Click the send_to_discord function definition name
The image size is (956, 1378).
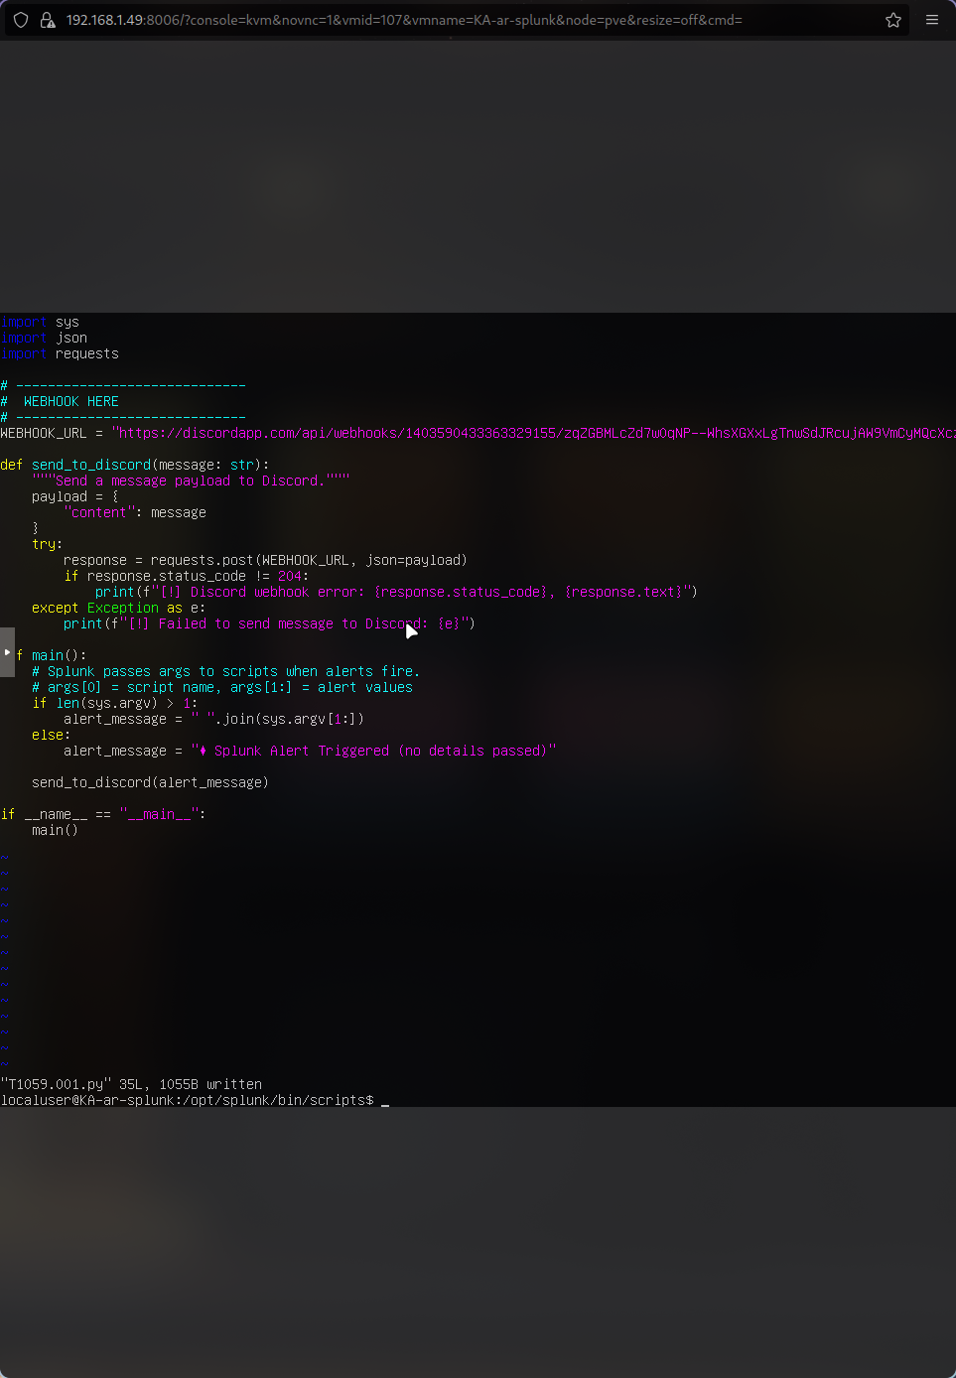click(x=91, y=465)
